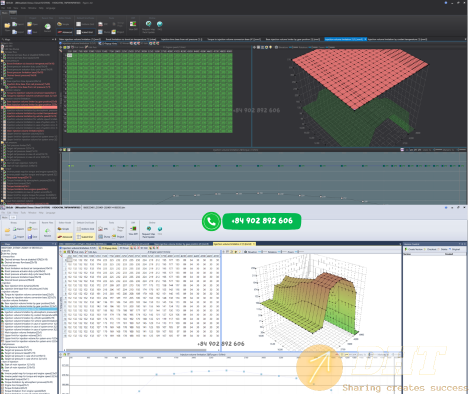Toggle 2D Popup Hints in lower window
Screen dimensions: 470x394
pos(108,248)
